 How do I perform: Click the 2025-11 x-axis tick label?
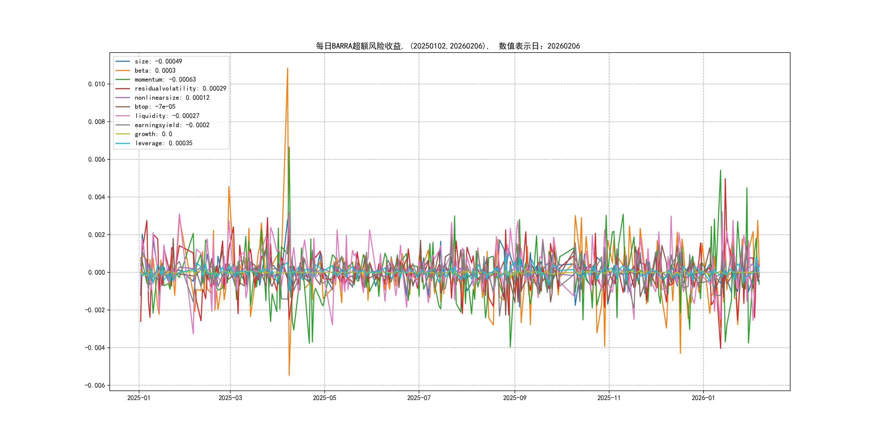(609, 398)
